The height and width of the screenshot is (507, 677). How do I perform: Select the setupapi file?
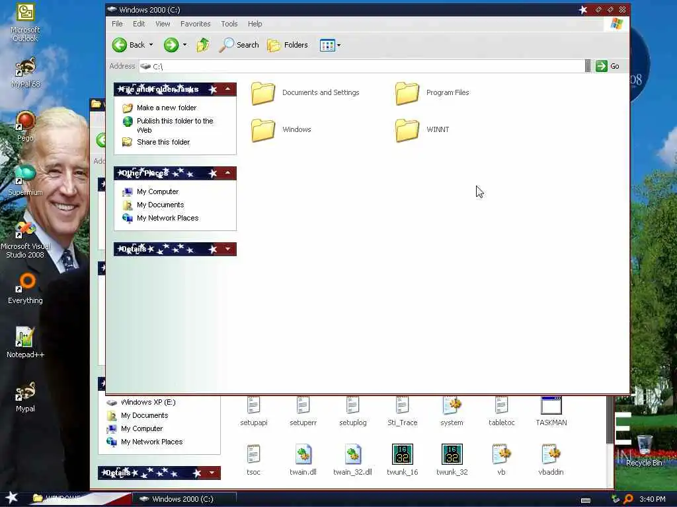pyautogui.click(x=253, y=412)
